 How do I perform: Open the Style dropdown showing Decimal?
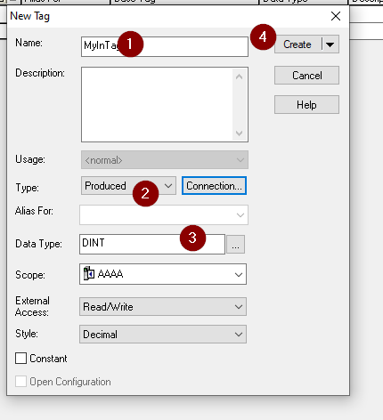[163, 335]
